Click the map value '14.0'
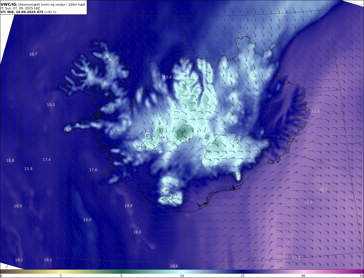This screenshot has width=364, height=278. 87,219
